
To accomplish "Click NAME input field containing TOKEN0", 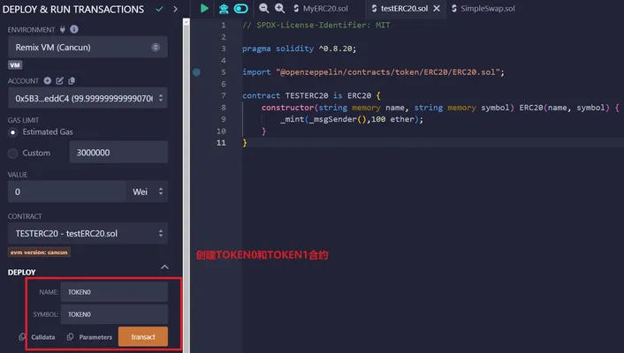I will pyautogui.click(x=114, y=292).
